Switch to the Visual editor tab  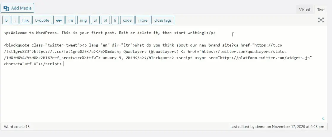(x=304, y=9)
